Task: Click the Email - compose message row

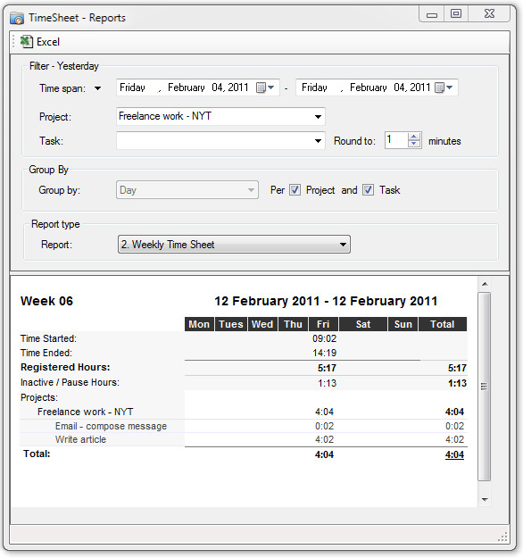Action: (x=244, y=426)
